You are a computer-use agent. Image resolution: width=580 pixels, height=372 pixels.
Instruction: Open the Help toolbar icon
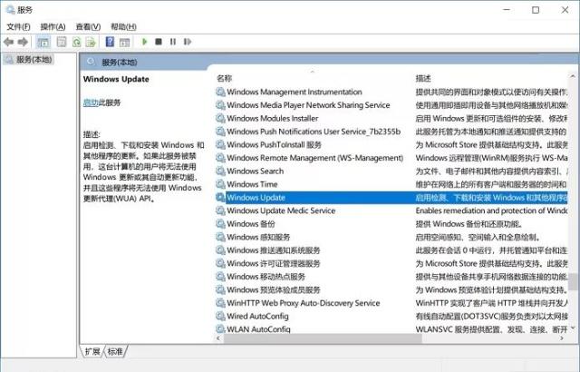click(x=110, y=42)
